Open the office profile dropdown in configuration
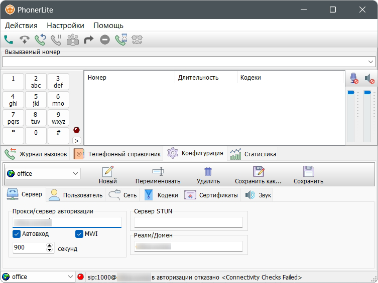The image size is (378, 283). [x=76, y=173]
